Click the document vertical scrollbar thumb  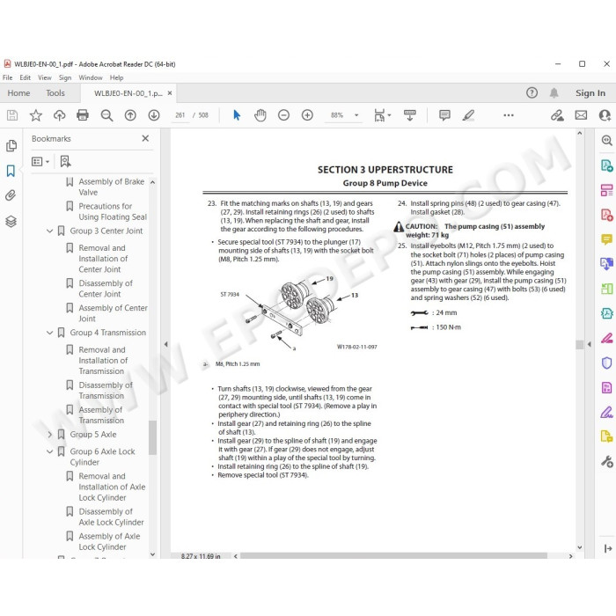pyautogui.click(x=579, y=345)
